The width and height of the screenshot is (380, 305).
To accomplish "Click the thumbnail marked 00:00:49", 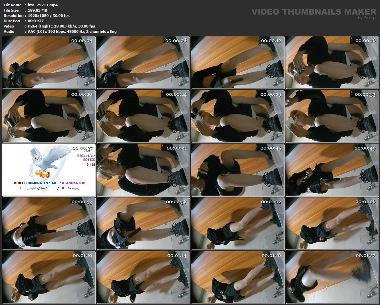I will point(332,169).
